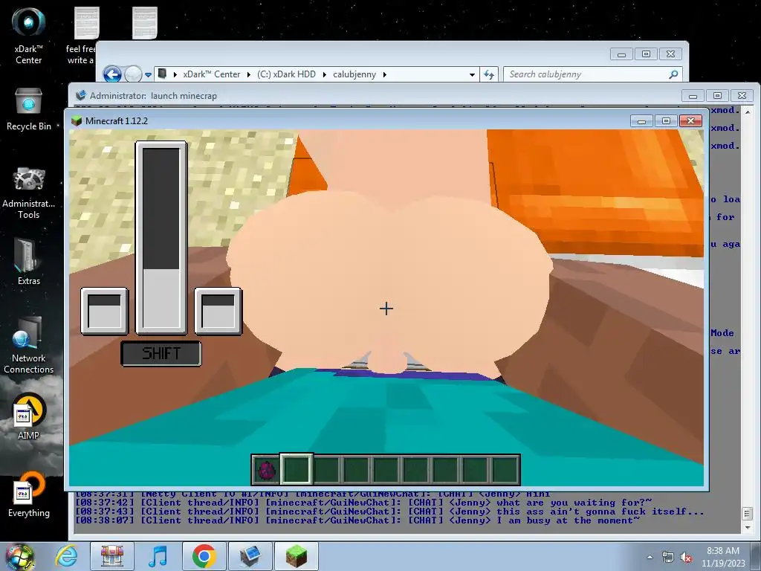Click the small key box left of the gauge
This screenshot has height=571, width=761.
coord(104,312)
